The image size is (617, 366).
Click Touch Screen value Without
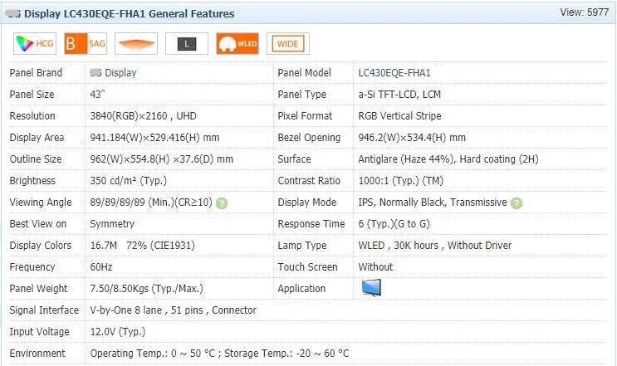(x=375, y=267)
